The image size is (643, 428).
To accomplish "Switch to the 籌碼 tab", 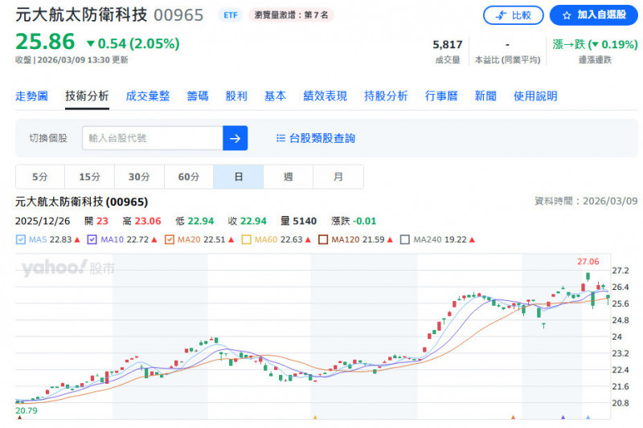I will click(x=198, y=96).
